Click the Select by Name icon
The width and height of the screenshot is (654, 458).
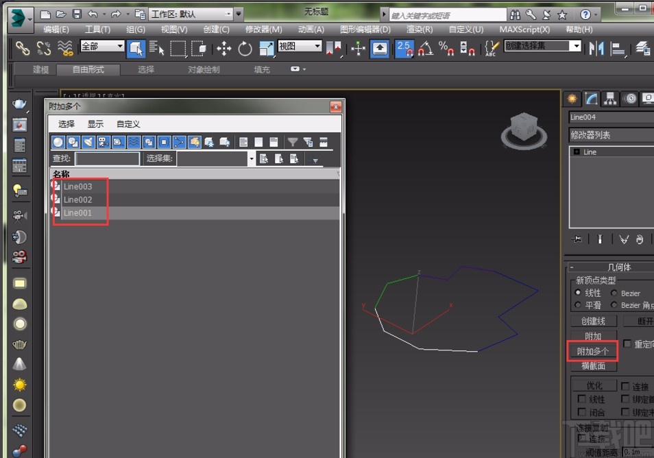tap(156, 49)
